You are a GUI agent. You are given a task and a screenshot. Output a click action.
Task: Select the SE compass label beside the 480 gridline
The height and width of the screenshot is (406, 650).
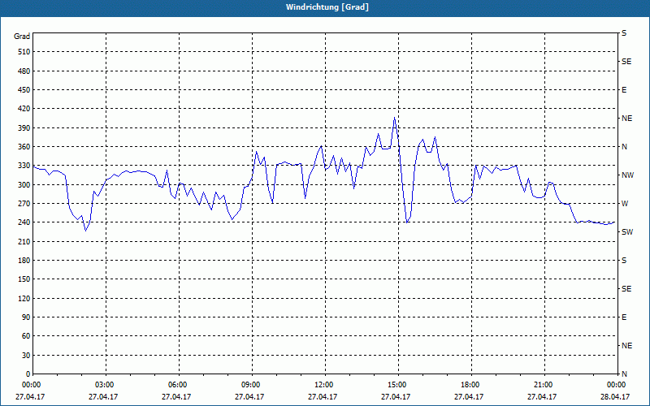coord(626,62)
